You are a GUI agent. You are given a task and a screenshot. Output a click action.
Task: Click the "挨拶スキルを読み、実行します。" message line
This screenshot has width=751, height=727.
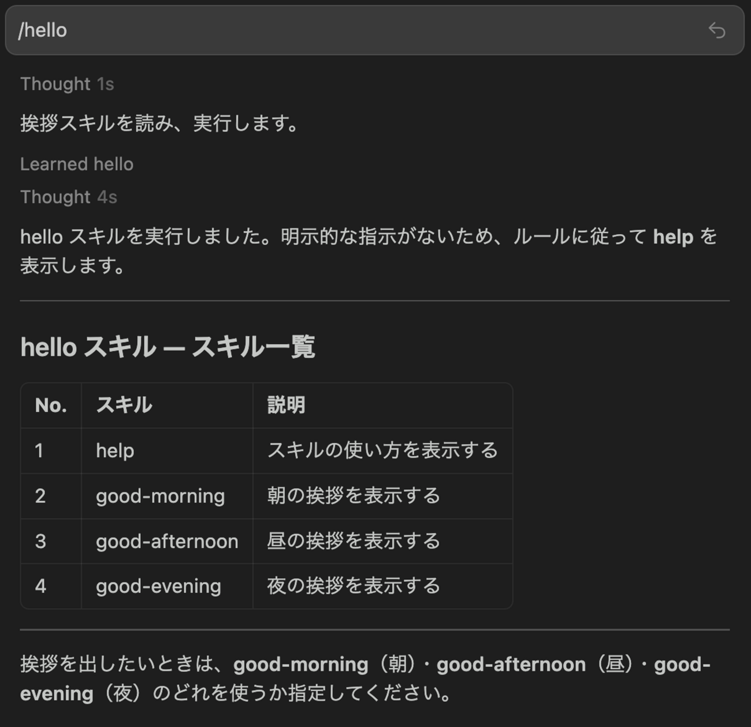[159, 124]
